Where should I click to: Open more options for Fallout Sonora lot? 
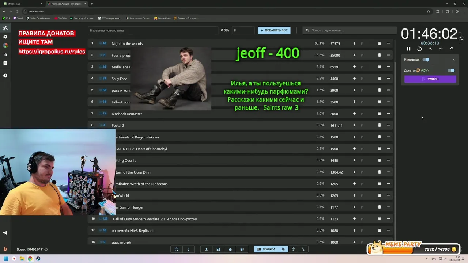[x=389, y=102]
